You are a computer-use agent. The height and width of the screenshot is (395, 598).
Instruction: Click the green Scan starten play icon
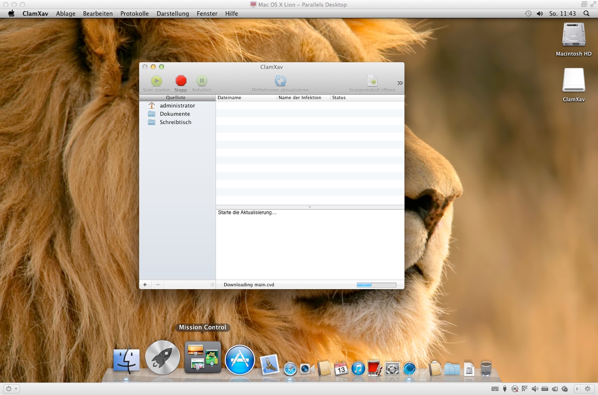157,81
